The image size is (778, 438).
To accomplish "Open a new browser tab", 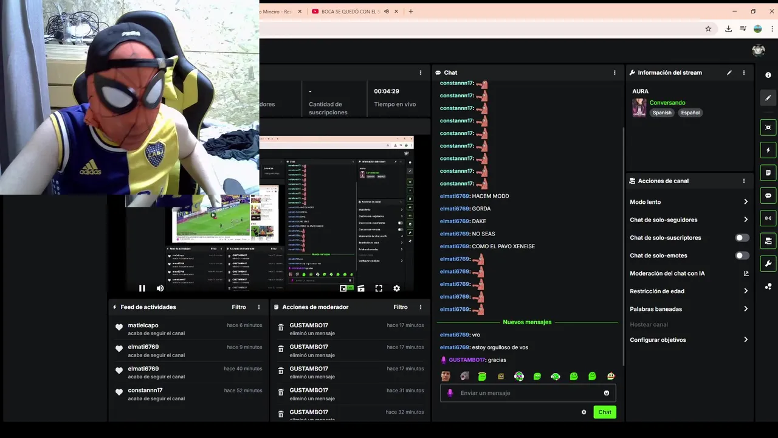I will pyautogui.click(x=411, y=12).
